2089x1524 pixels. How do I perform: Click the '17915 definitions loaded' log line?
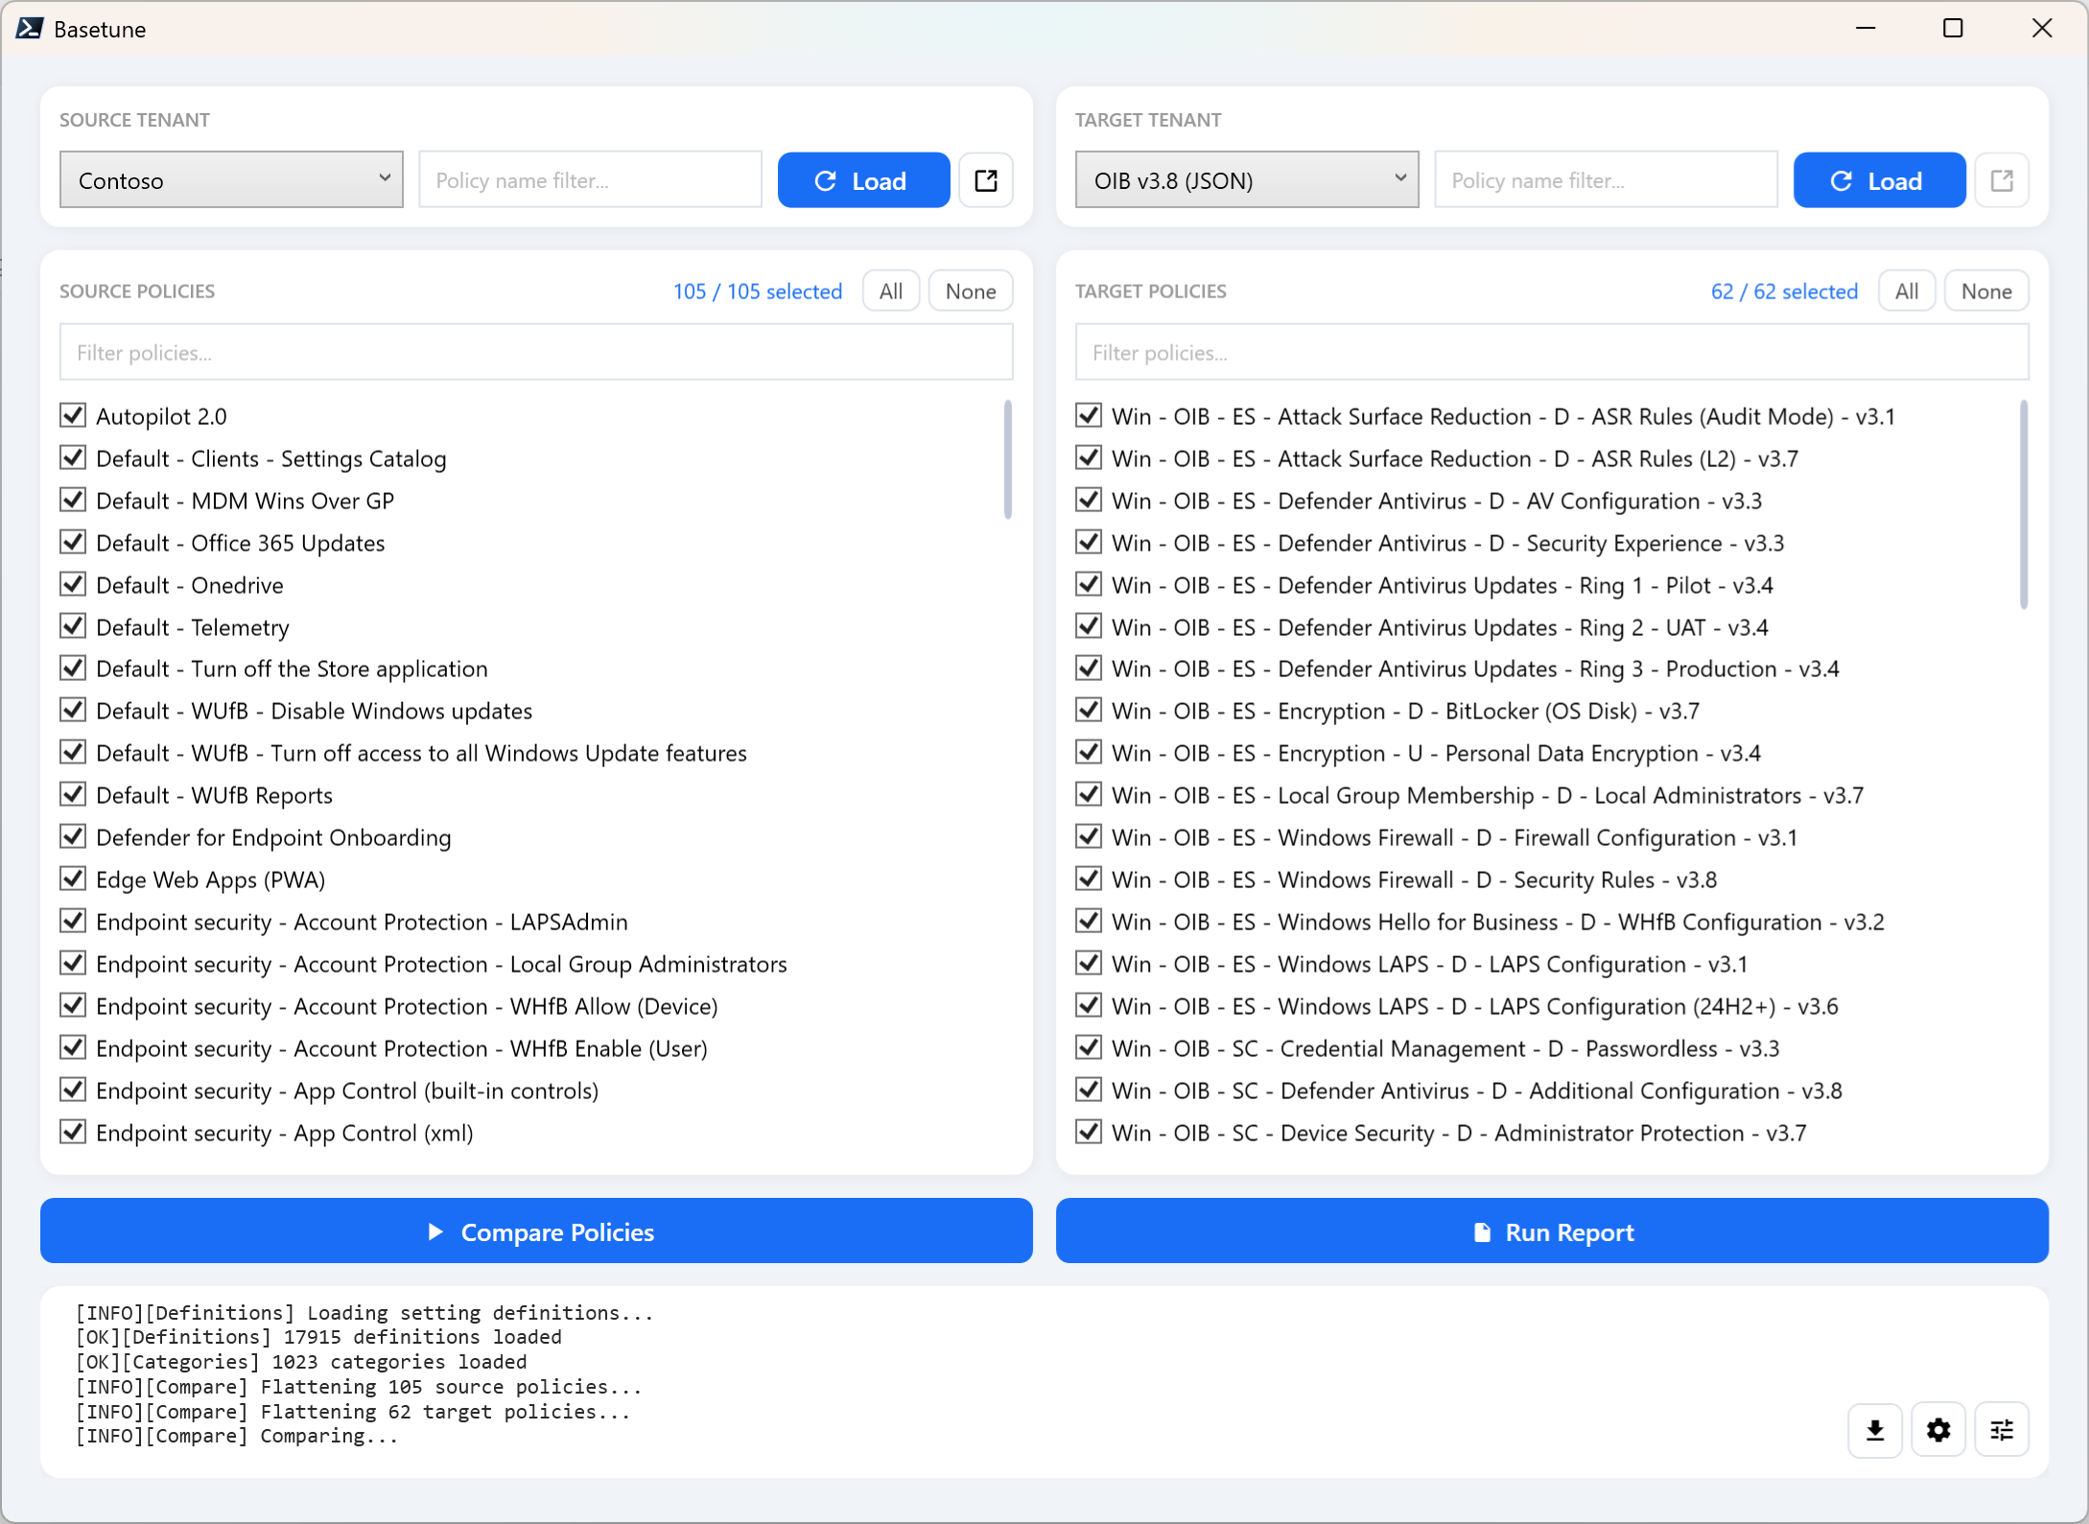point(318,1337)
